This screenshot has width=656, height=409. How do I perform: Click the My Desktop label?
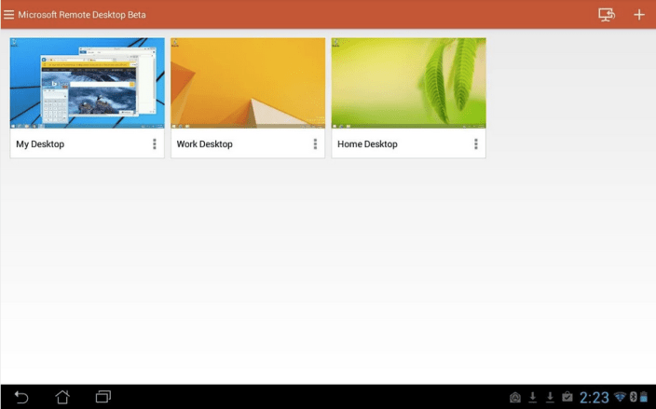[x=40, y=144]
